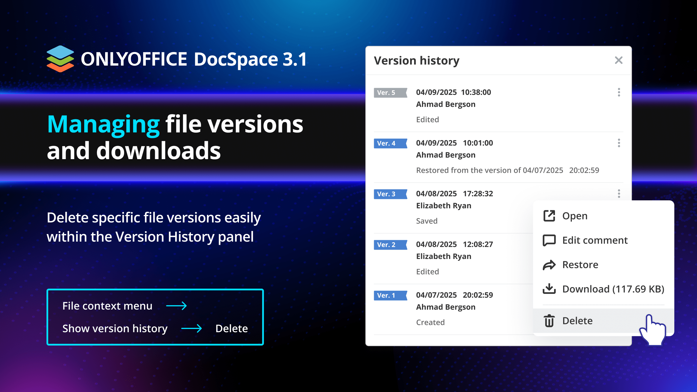Click the Edit comment speech bubble icon
The height and width of the screenshot is (392, 697).
click(x=549, y=240)
